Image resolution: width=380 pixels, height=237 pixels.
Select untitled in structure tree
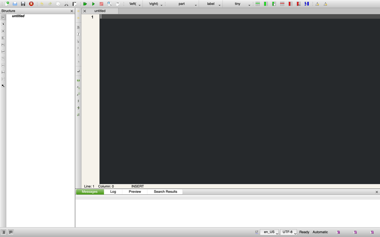click(18, 16)
